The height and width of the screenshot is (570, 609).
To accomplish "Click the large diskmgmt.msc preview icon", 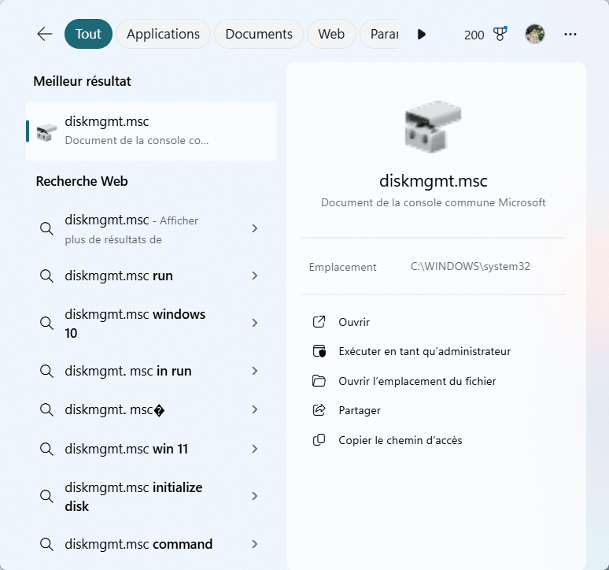I will point(433,126).
